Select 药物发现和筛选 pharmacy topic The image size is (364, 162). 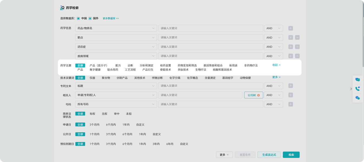pyautogui.click(x=187, y=65)
